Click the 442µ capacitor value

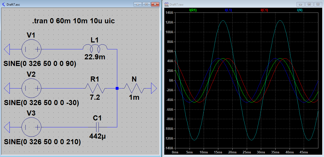click(97, 136)
